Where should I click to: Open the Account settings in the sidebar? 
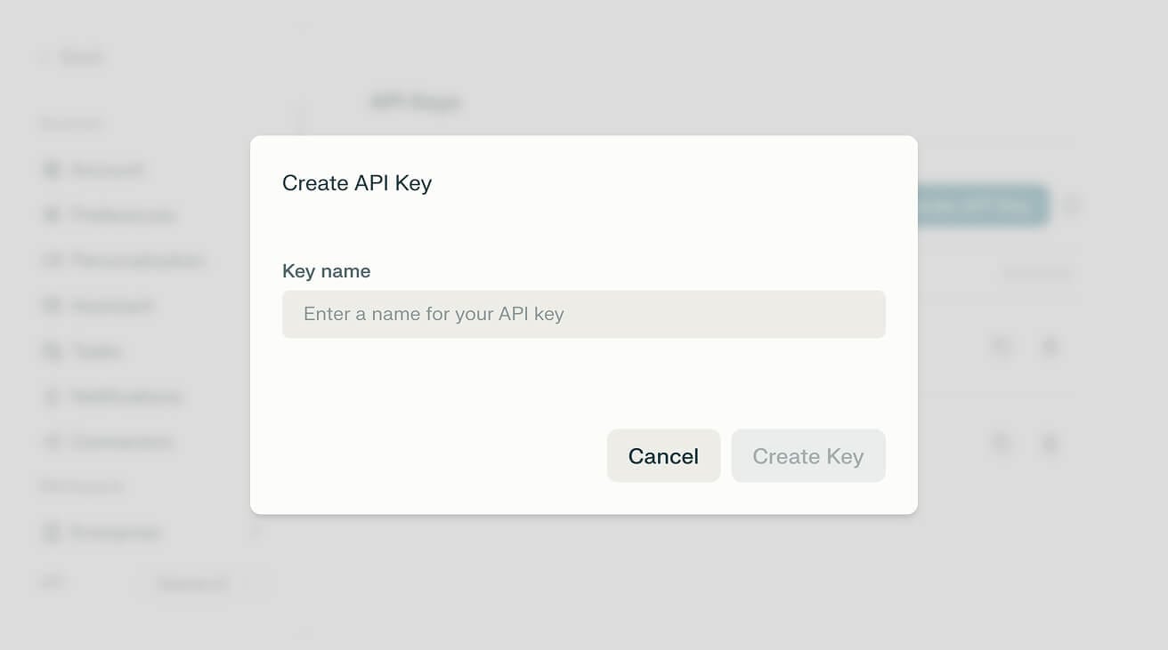(x=106, y=170)
